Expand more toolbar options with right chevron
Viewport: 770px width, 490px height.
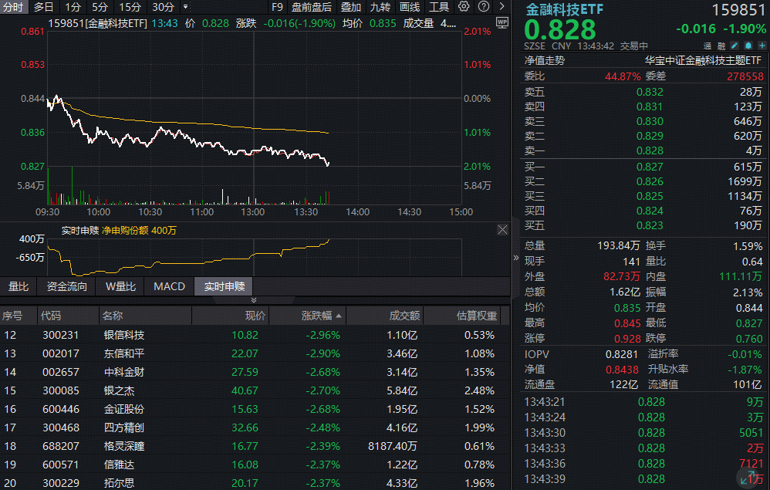(502, 7)
